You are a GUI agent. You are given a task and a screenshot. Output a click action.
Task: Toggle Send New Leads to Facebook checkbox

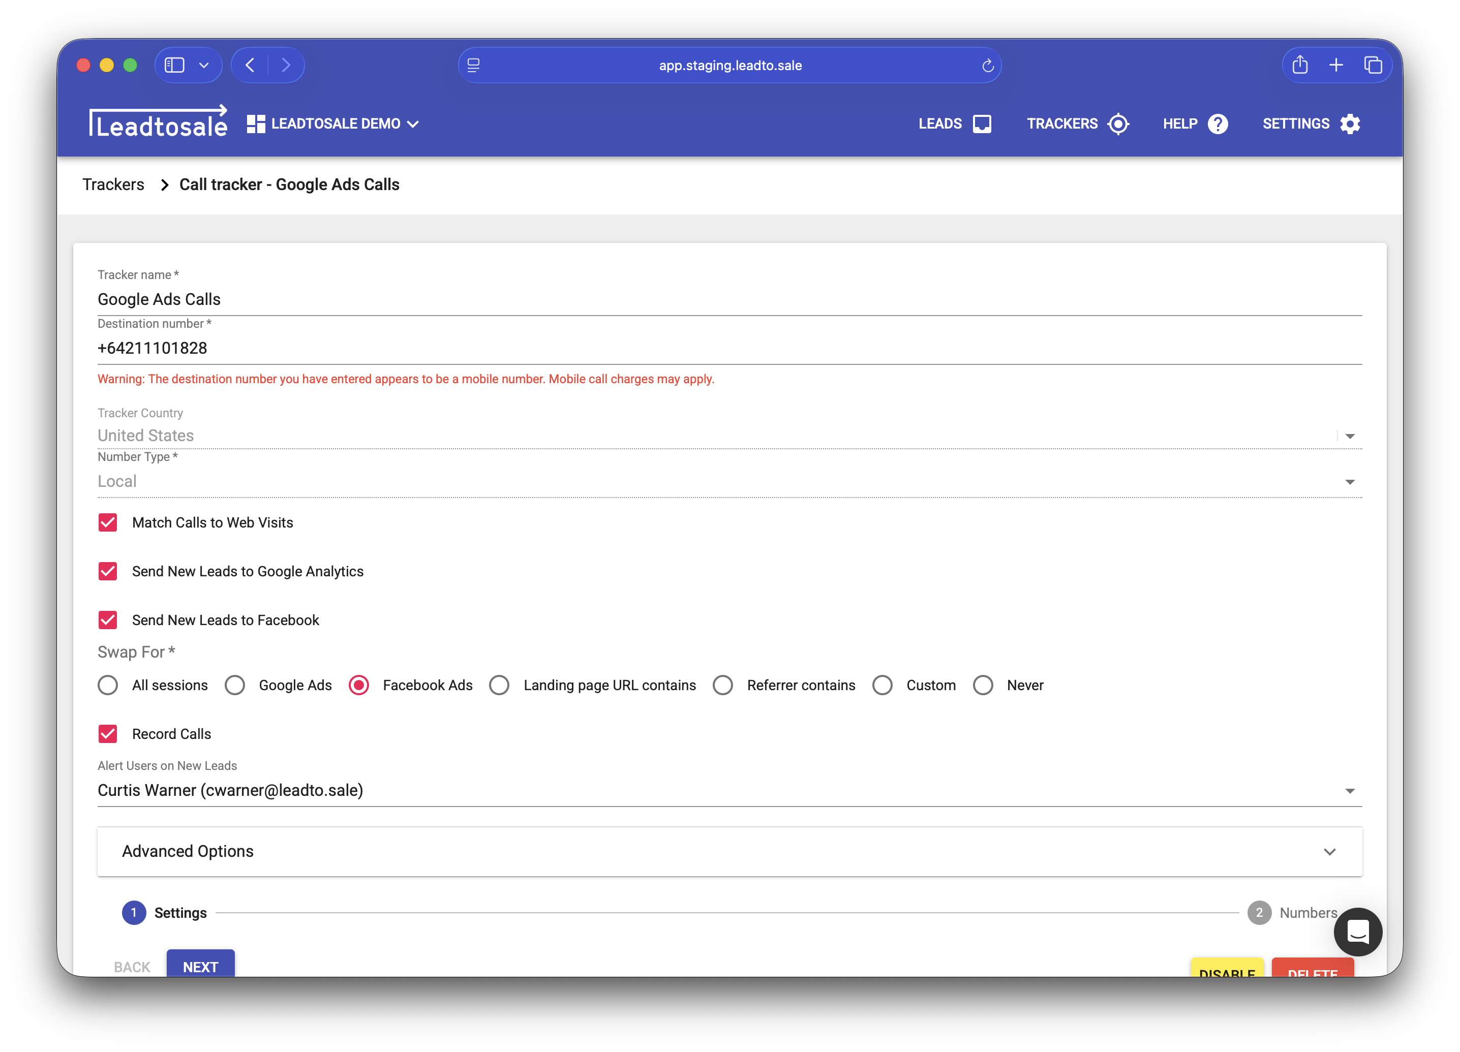pos(107,620)
